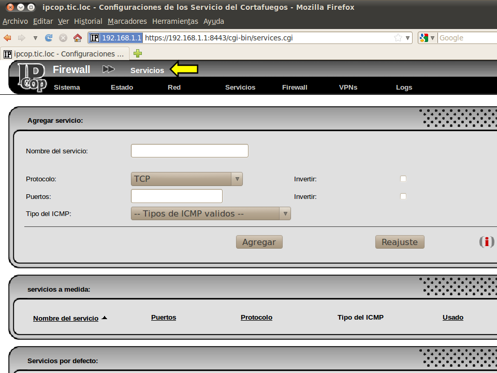Click the reload page icon

[49, 38]
